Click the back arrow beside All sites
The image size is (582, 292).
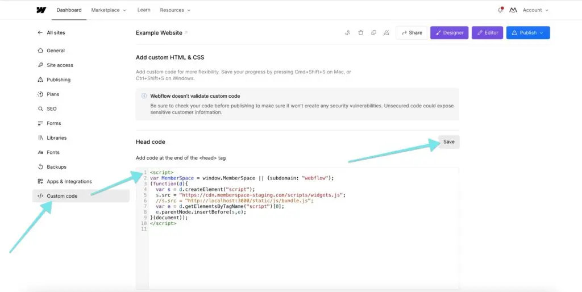coord(40,32)
